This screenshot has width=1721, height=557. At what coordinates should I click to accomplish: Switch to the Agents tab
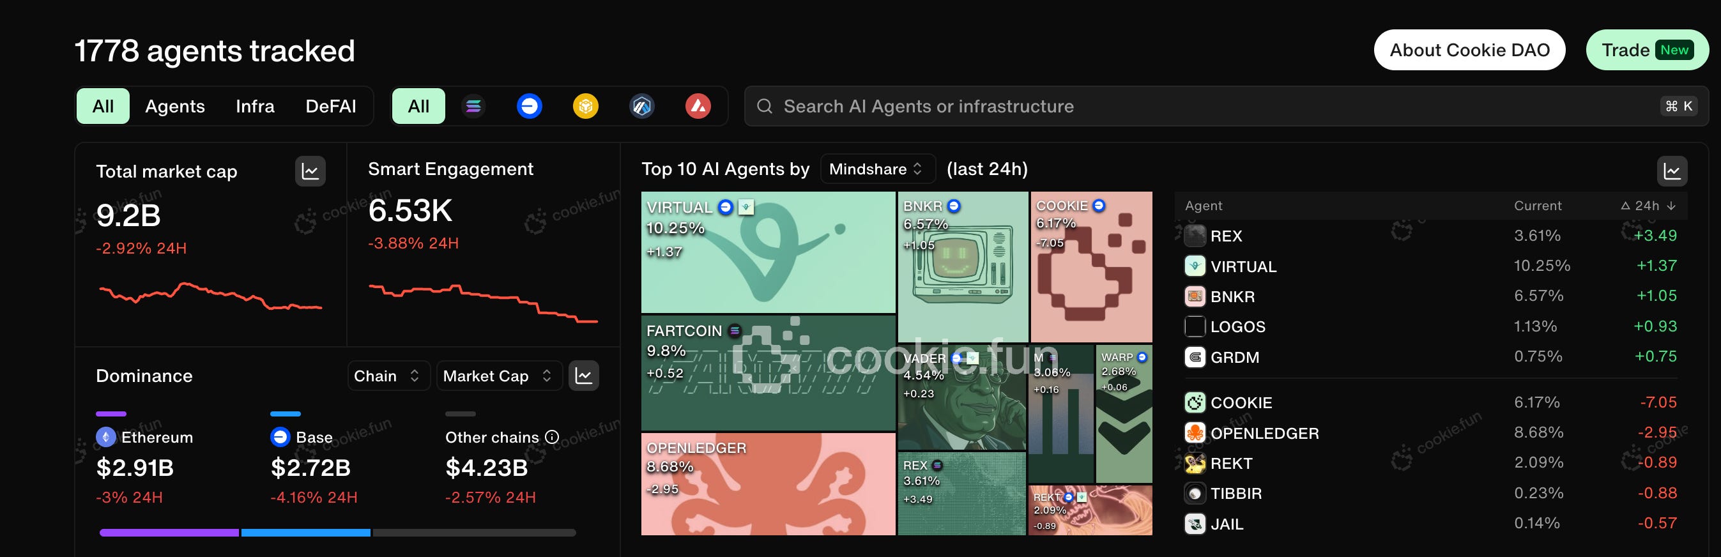pyautogui.click(x=175, y=106)
